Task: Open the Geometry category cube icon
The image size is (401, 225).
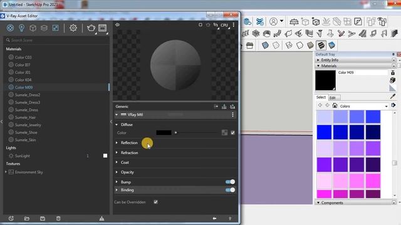Action: [33, 27]
